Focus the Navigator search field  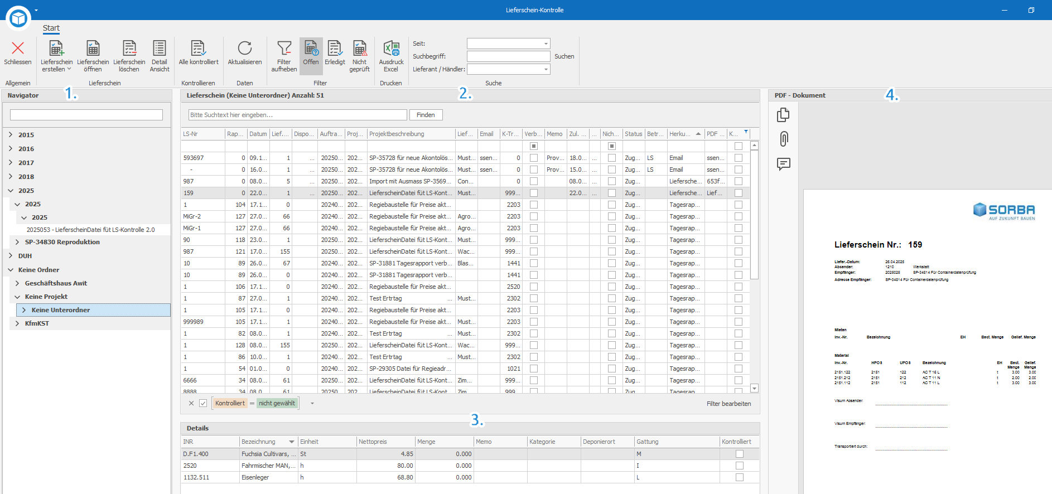86,115
